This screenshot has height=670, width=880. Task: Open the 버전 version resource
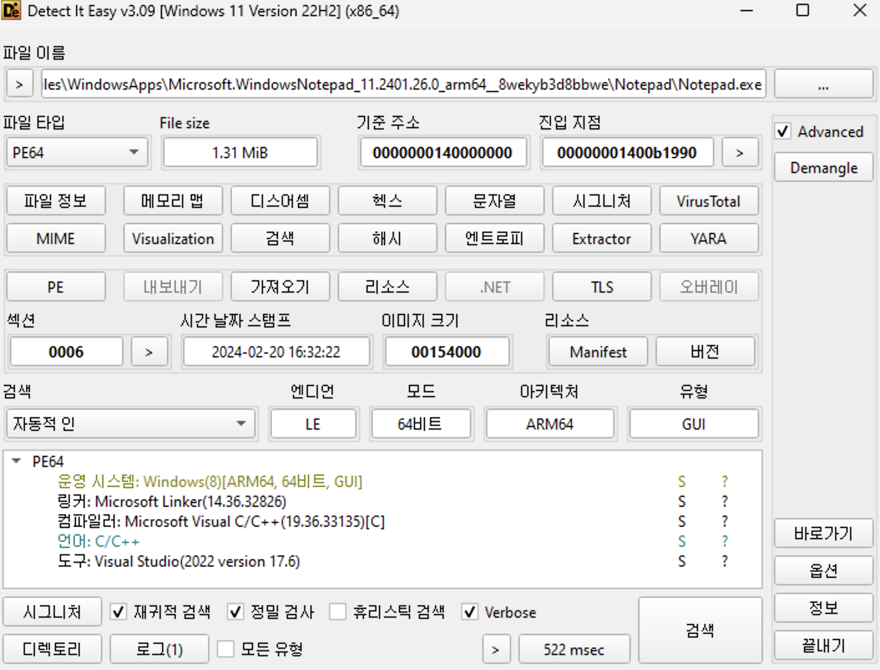[705, 352]
